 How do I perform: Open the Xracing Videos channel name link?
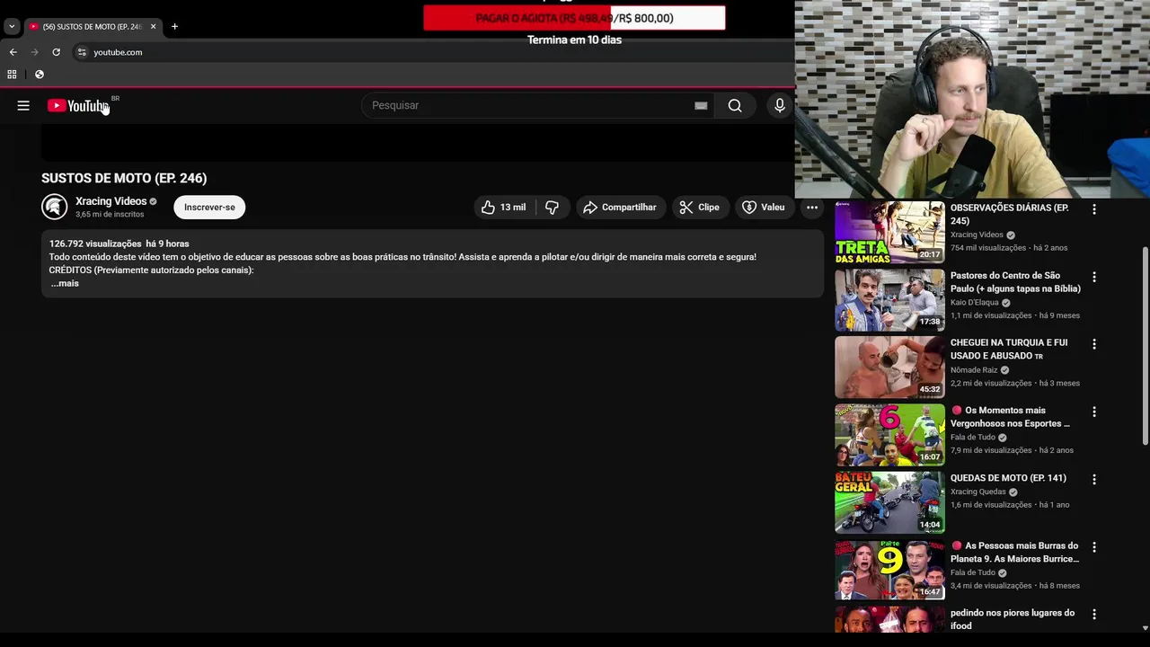pyautogui.click(x=111, y=201)
